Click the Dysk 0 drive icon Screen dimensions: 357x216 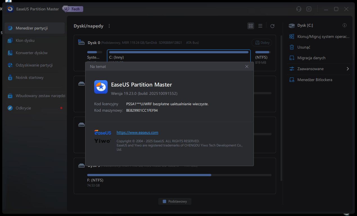[82, 43]
